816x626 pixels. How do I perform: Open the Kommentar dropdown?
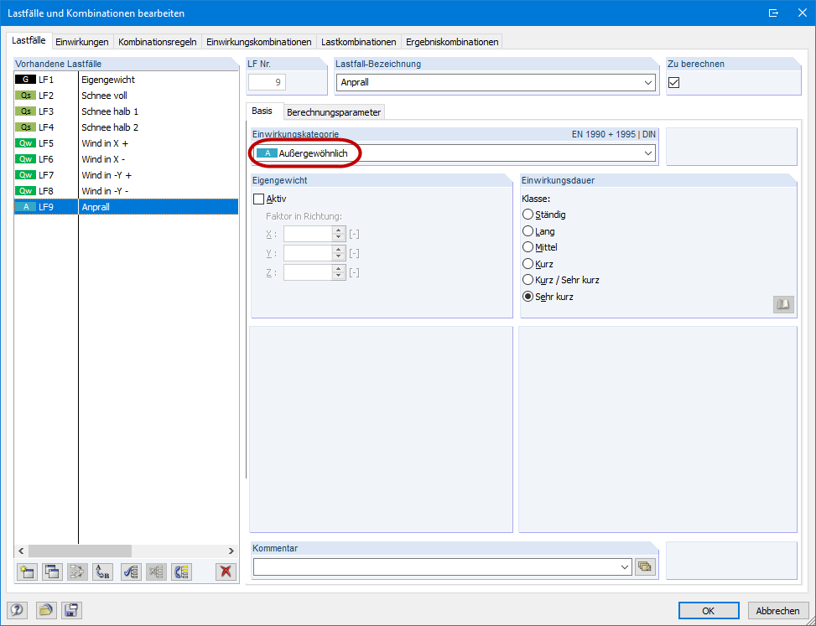(625, 567)
